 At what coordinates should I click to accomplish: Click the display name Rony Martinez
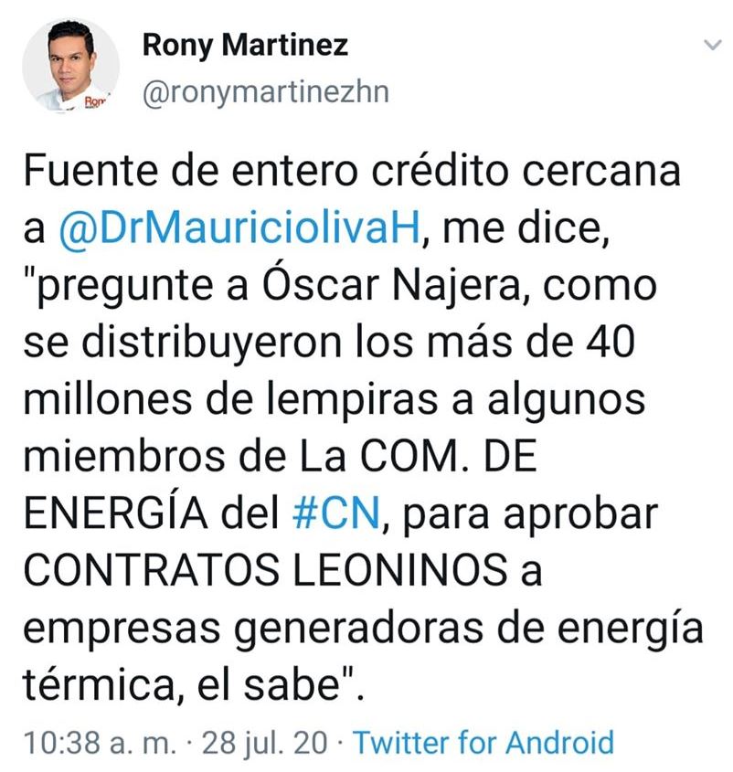pos(245,44)
